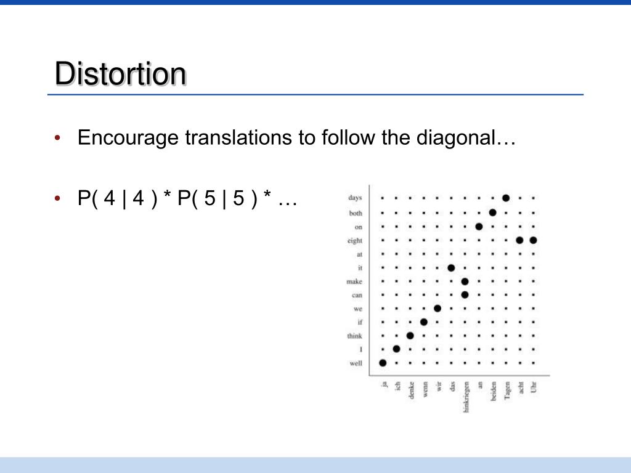Click the "at" y-axis label

tap(359, 254)
